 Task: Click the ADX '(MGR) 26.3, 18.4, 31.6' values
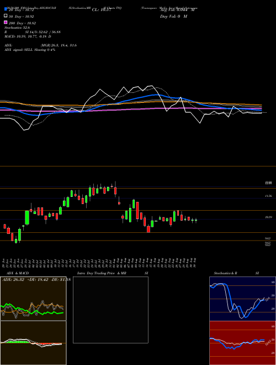(59, 45)
